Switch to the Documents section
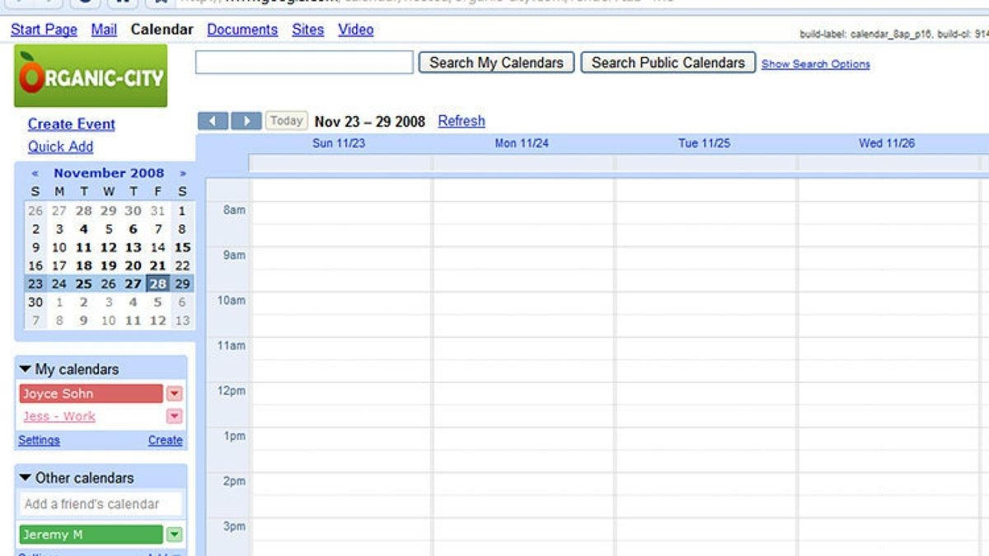 [241, 30]
